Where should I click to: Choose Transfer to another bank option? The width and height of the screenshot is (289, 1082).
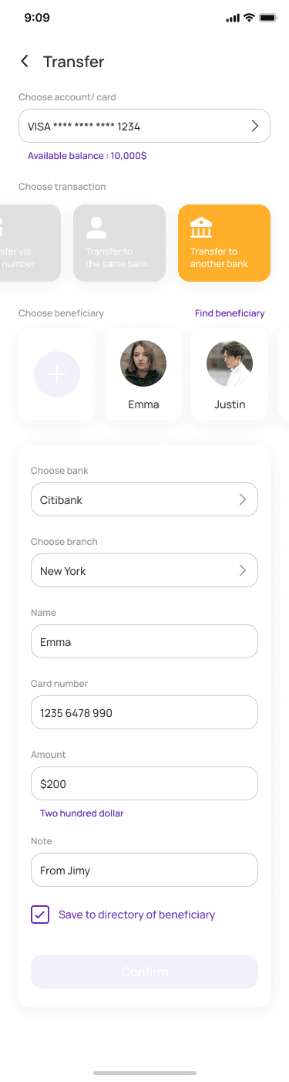tap(224, 243)
